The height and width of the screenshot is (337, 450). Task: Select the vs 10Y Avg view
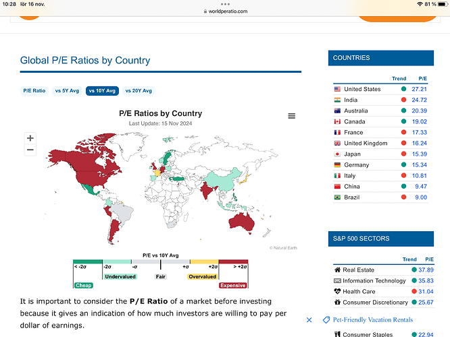coord(102,91)
